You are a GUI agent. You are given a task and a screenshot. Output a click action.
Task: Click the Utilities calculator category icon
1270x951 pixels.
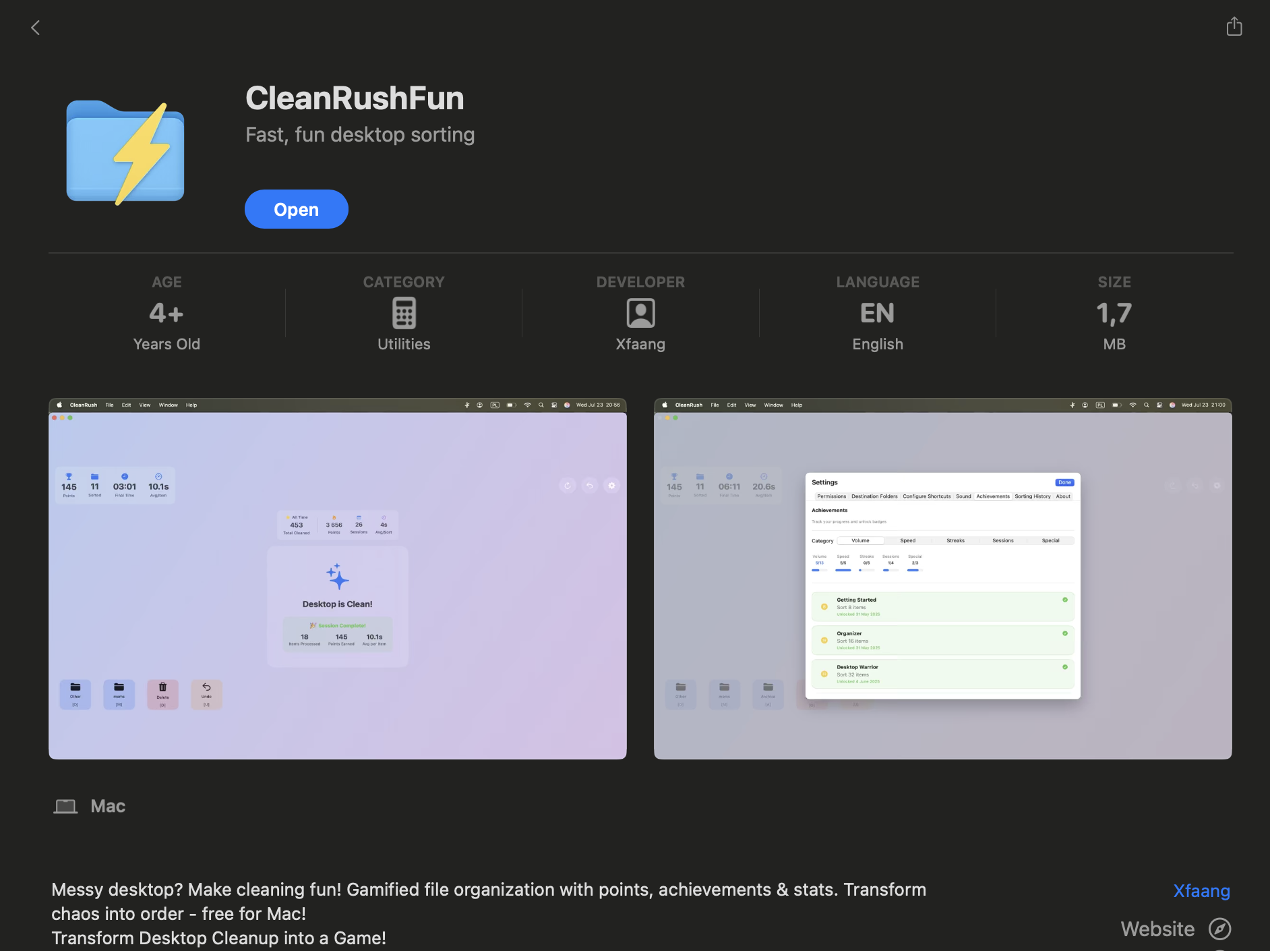[x=404, y=313]
